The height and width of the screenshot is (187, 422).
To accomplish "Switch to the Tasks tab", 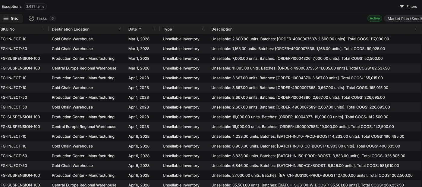I will tap(42, 18).
